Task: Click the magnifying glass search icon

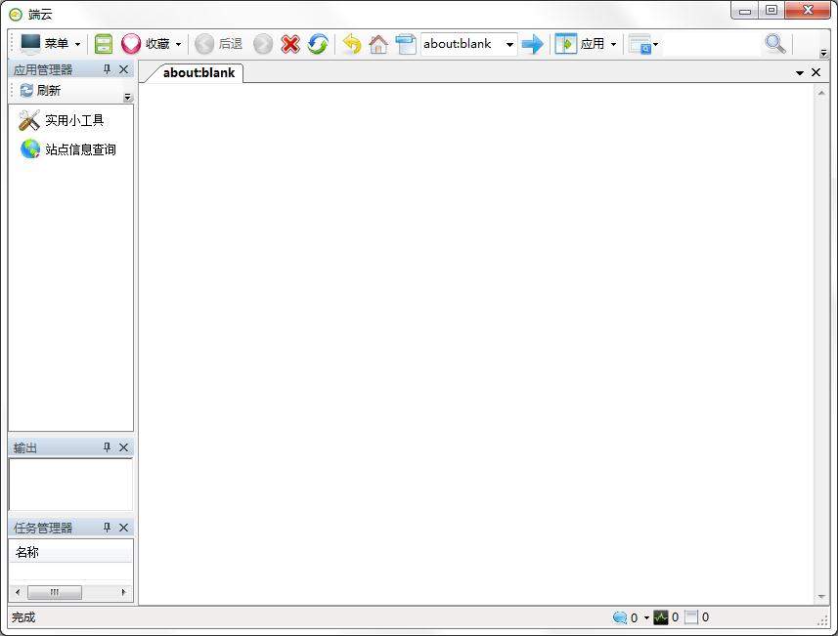Action: pyautogui.click(x=774, y=44)
